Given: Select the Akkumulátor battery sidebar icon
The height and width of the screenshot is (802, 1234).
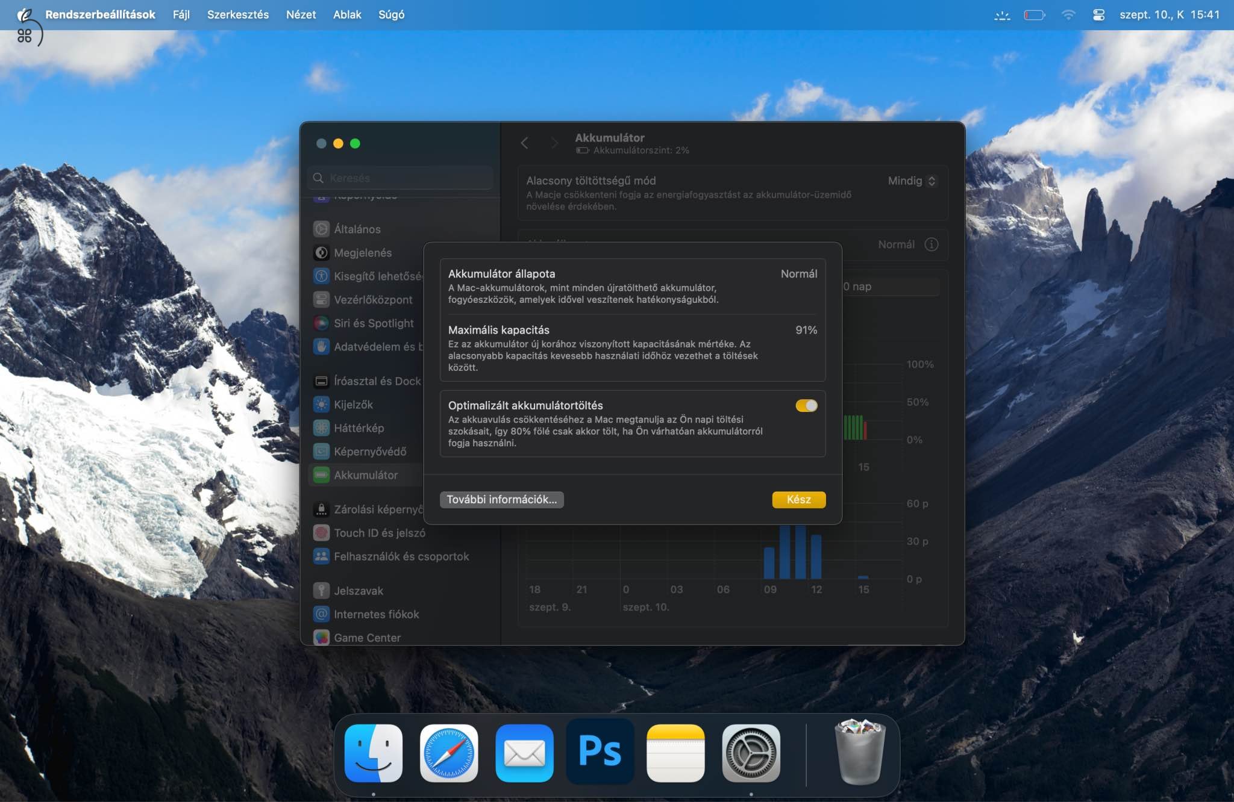Looking at the screenshot, I should (321, 474).
